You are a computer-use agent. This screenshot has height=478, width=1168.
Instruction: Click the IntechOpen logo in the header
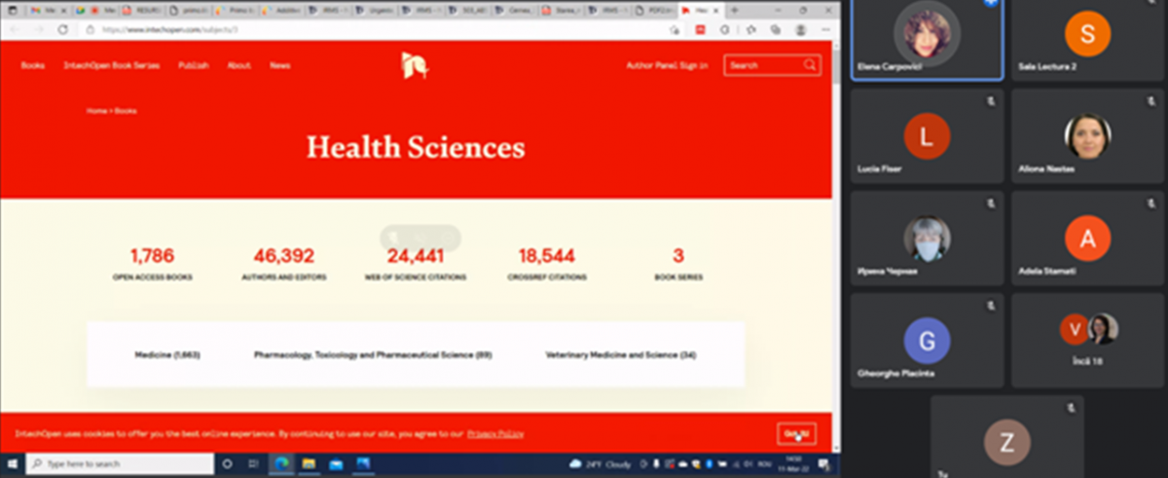(x=415, y=65)
